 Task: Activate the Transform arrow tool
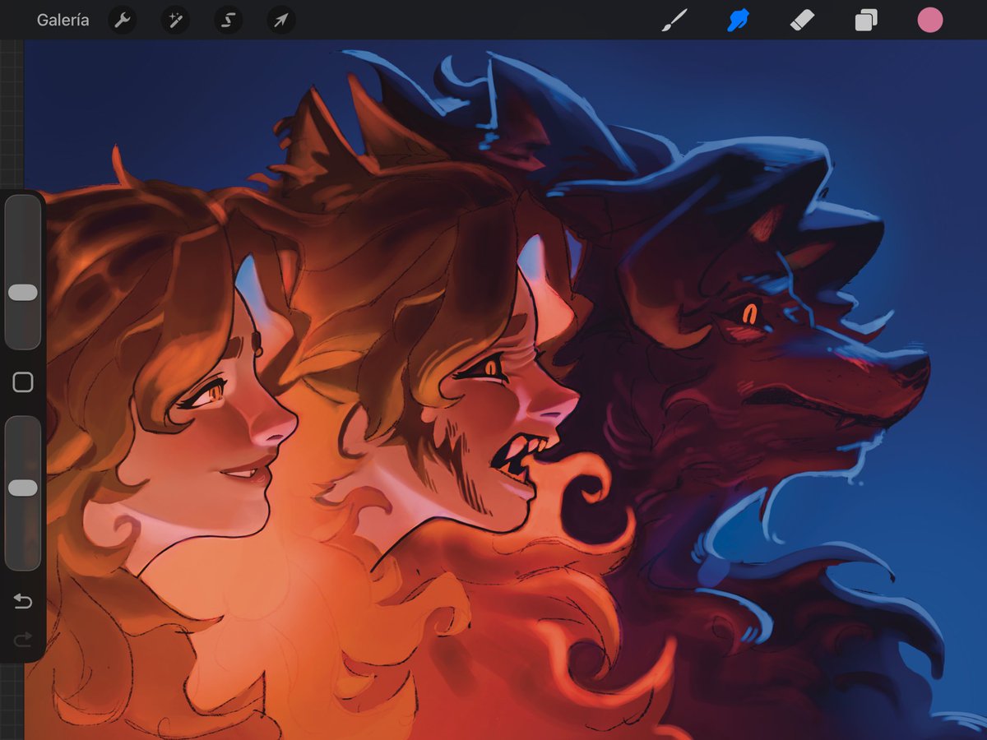[x=281, y=21]
